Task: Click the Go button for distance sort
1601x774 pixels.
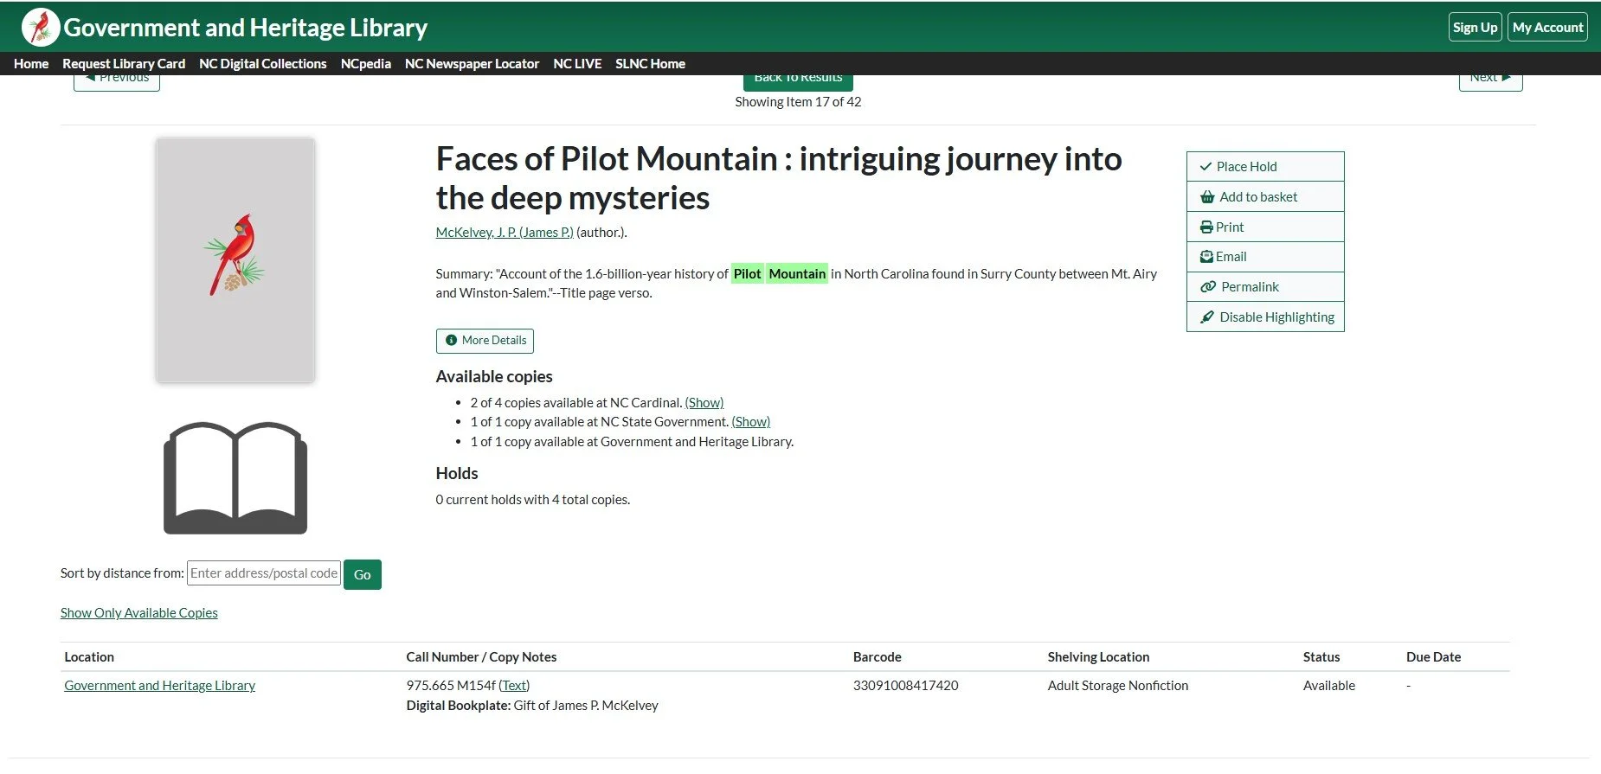Action: (363, 575)
